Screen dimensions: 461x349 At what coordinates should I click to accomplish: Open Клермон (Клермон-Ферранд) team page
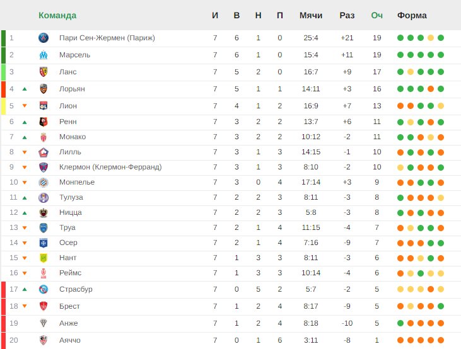pyautogui.click(x=110, y=167)
